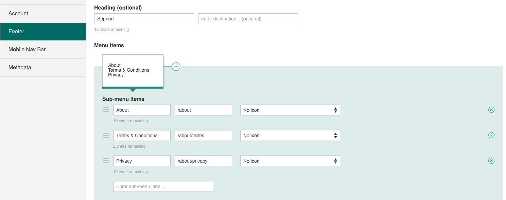This screenshot has width=506, height=200.
Task: Delete the Privacy sub-menu row
Action: click(x=491, y=161)
